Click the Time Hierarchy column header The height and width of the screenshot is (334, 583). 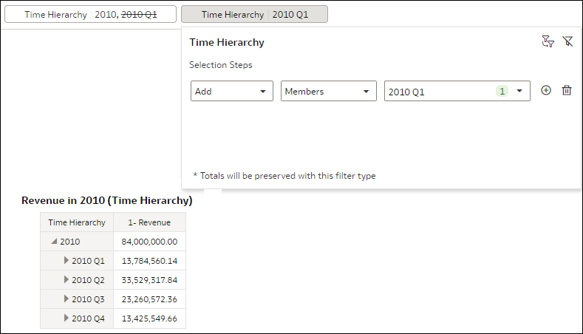tap(77, 222)
